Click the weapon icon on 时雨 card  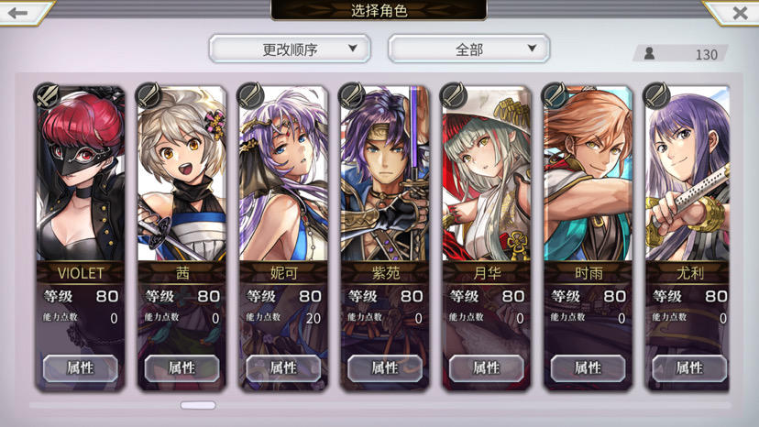pyautogui.click(x=555, y=95)
